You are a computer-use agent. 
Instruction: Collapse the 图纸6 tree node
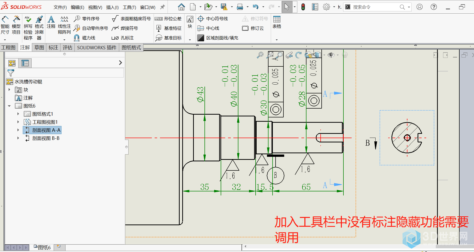9,106
